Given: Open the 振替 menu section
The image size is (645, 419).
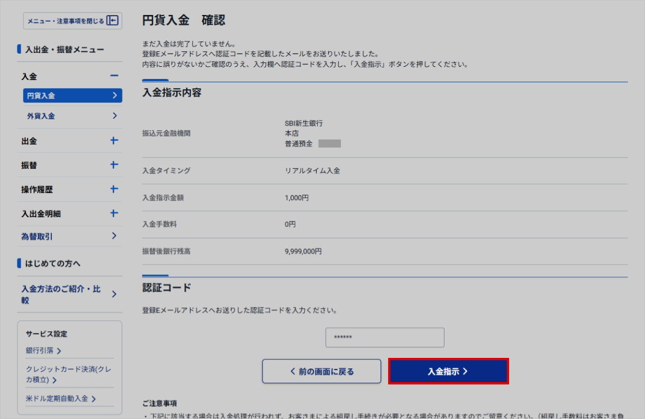Looking at the screenshot, I should pyautogui.click(x=29, y=165).
